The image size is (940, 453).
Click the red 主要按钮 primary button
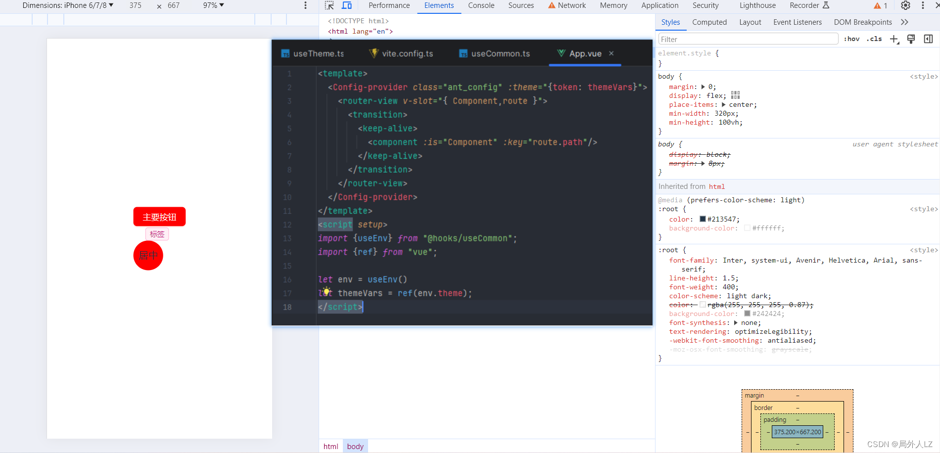159,217
